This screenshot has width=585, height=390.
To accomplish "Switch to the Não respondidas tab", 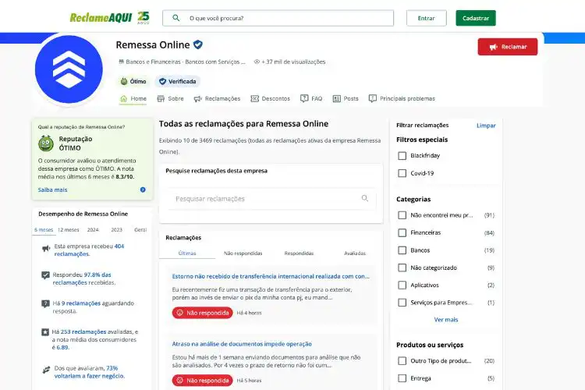I will [x=243, y=253].
